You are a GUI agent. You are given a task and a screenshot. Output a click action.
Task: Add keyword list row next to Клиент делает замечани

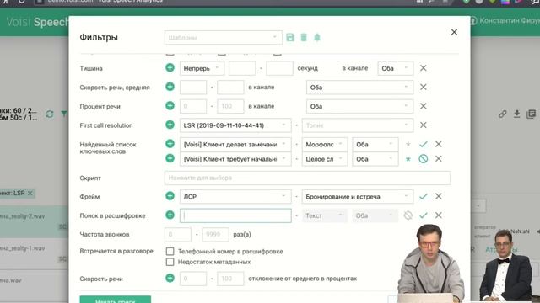(170, 143)
